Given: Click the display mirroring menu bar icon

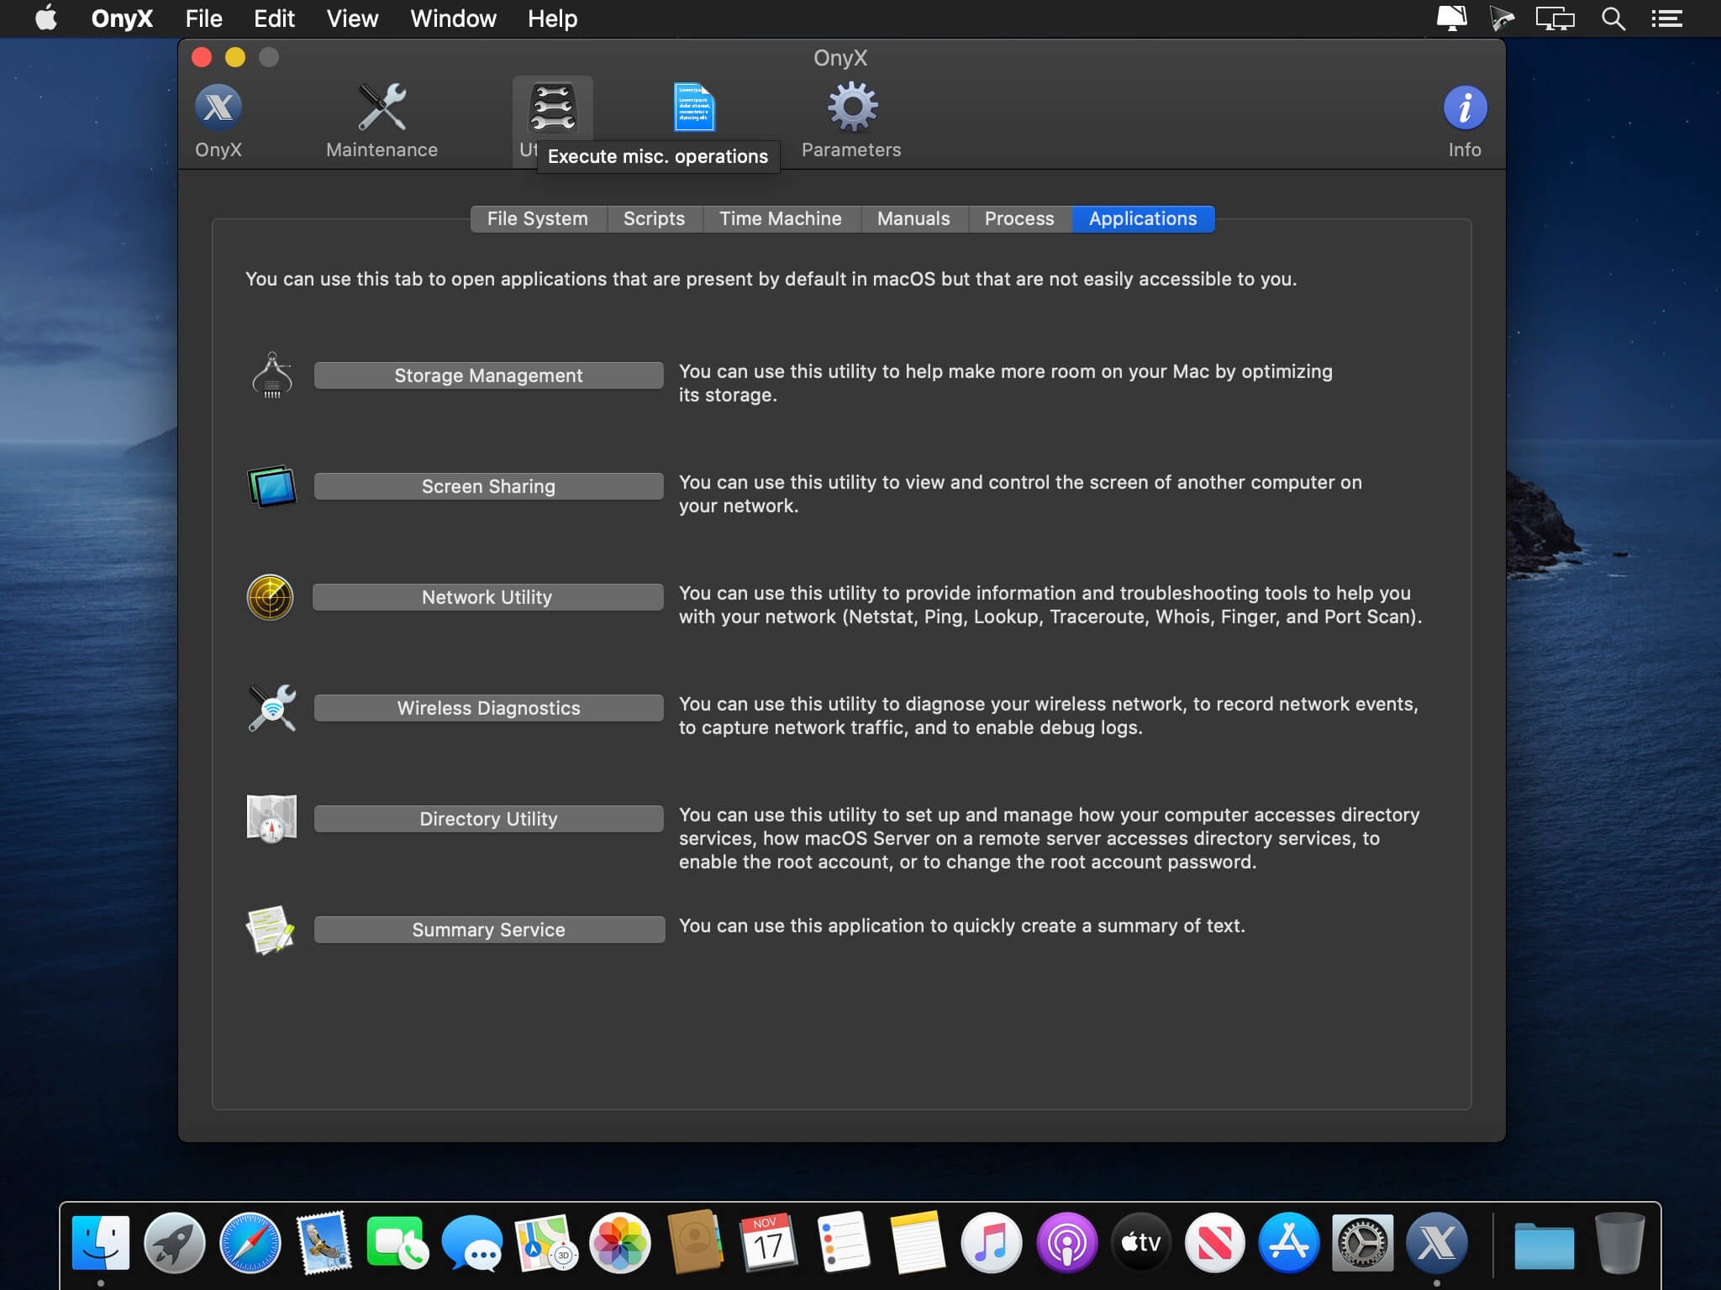Looking at the screenshot, I should [1555, 18].
